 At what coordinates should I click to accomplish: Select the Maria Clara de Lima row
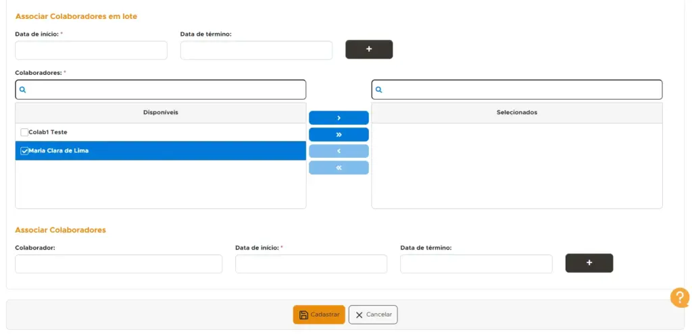coord(161,150)
